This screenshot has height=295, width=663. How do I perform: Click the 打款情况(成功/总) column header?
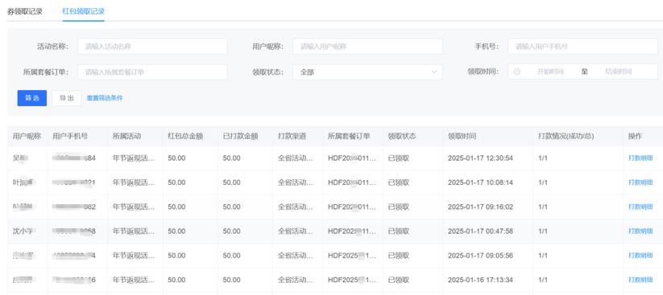(566, 137)
